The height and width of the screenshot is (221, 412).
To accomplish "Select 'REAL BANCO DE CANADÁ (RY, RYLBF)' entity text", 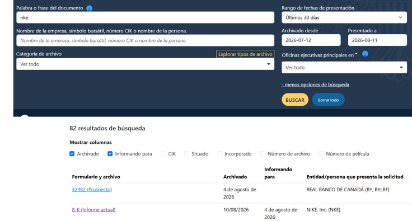I will [x=348, y=190].
